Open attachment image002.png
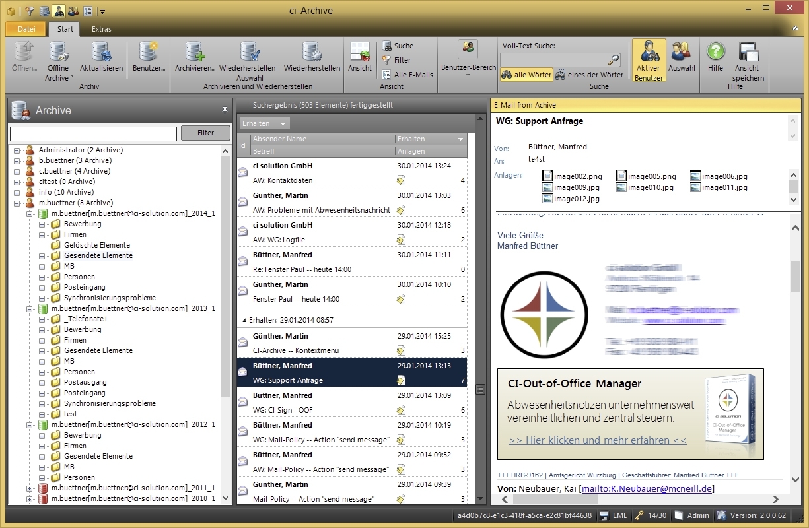The image size is (809, 528). [x=572, y=176]
